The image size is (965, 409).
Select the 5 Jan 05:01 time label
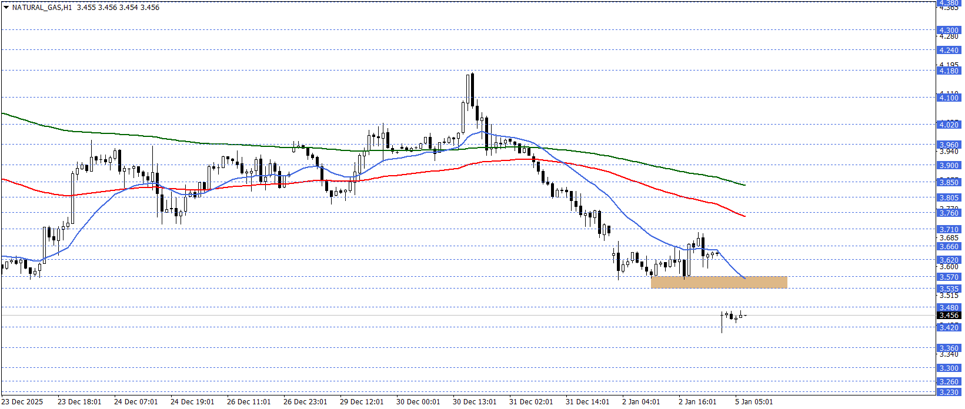click(x=754, y=402)
